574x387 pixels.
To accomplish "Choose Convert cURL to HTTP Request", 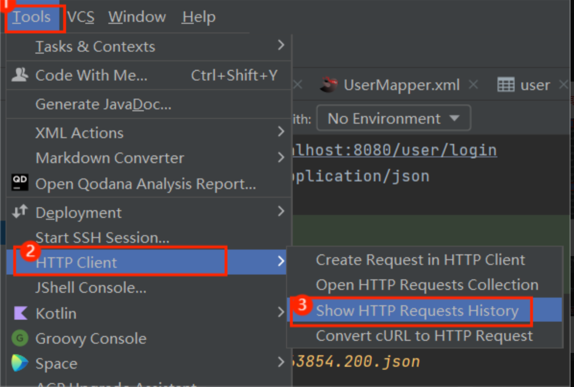I will tap(424, 336).
